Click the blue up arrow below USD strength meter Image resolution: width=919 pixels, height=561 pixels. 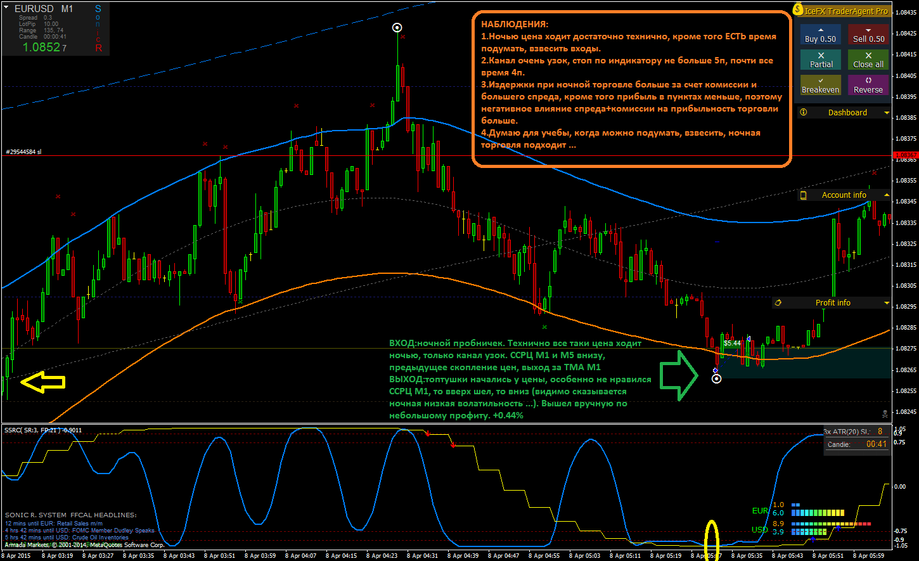pos(813,539)
